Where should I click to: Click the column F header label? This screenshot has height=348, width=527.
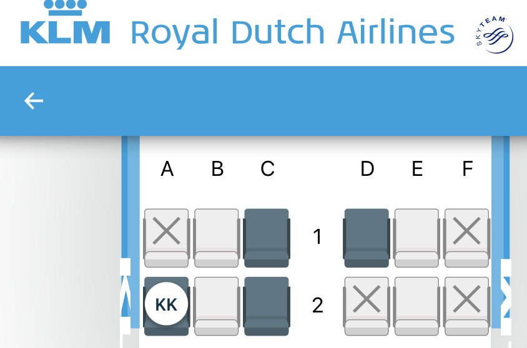pos(468,169)
